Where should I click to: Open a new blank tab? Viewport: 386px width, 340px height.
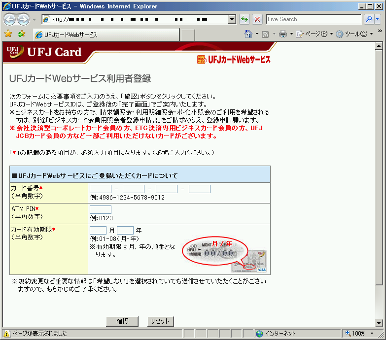(187, 35)
